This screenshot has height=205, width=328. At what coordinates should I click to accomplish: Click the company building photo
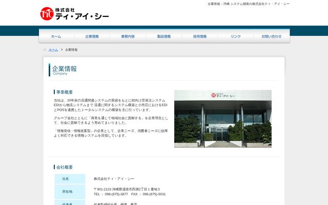pos(223,118)
